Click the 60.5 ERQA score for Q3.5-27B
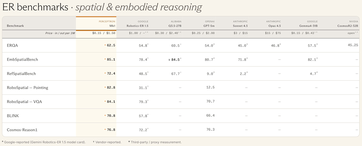The width and height of the screenshot is (362, 146). 176,45
